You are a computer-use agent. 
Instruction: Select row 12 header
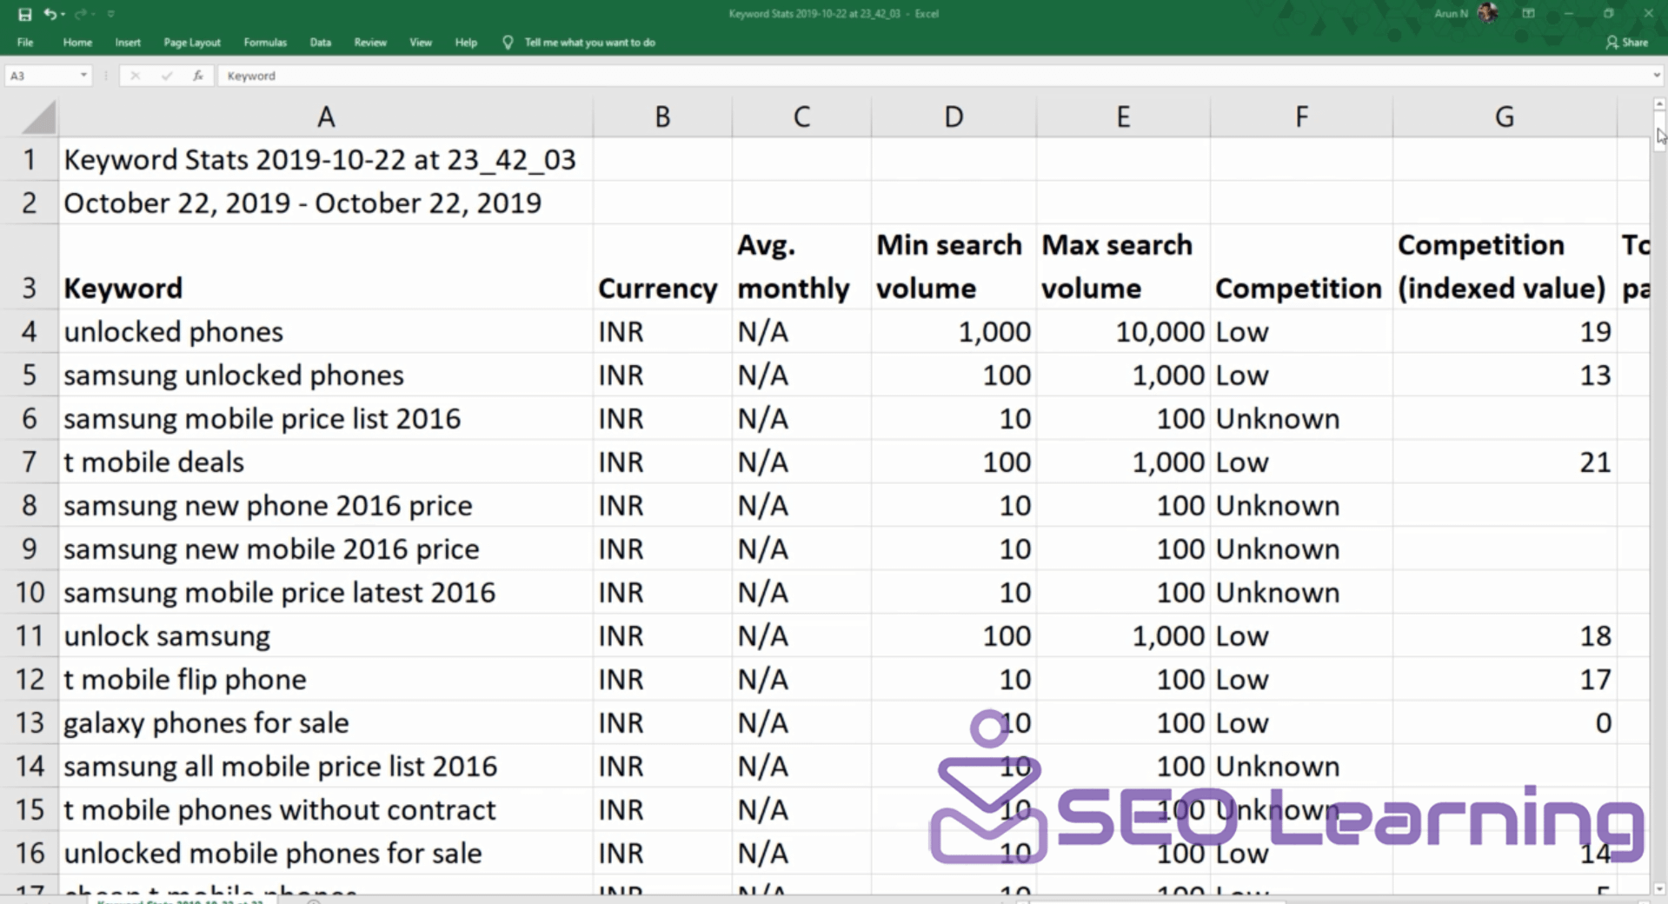tap(30, 679)
